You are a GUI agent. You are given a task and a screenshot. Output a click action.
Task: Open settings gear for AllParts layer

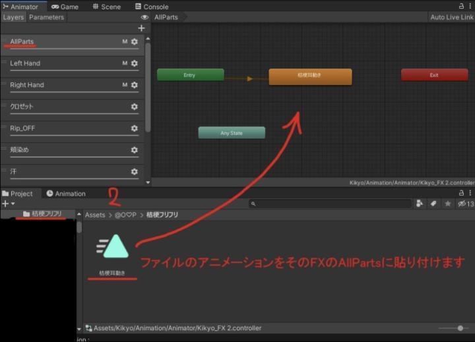[135, 42]
